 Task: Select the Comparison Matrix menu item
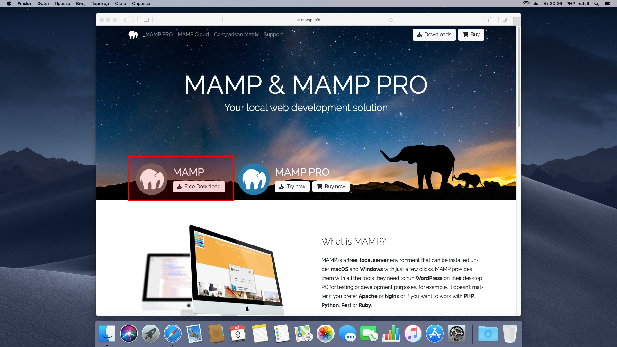tap(236, 34)
